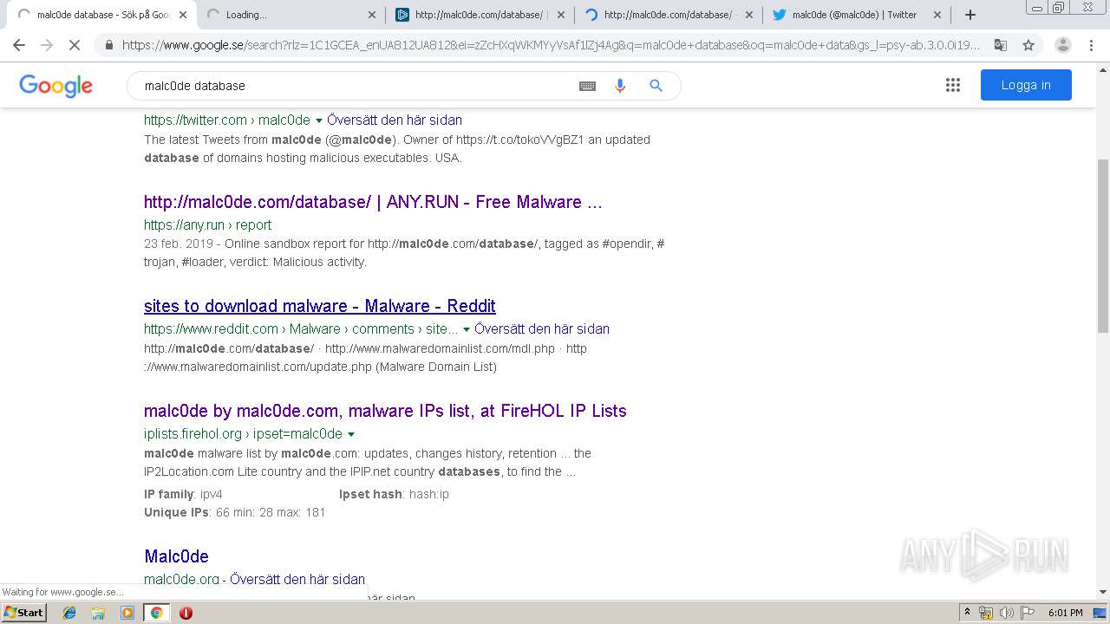1110x624 pixels.
Task: Click the Google logo
Action: tap(55, 86)
